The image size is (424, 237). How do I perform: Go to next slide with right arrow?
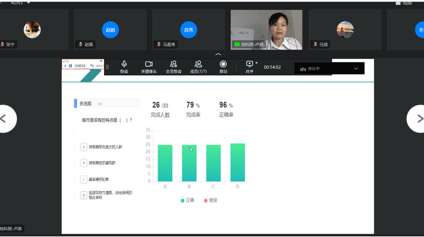coord(416,119)
